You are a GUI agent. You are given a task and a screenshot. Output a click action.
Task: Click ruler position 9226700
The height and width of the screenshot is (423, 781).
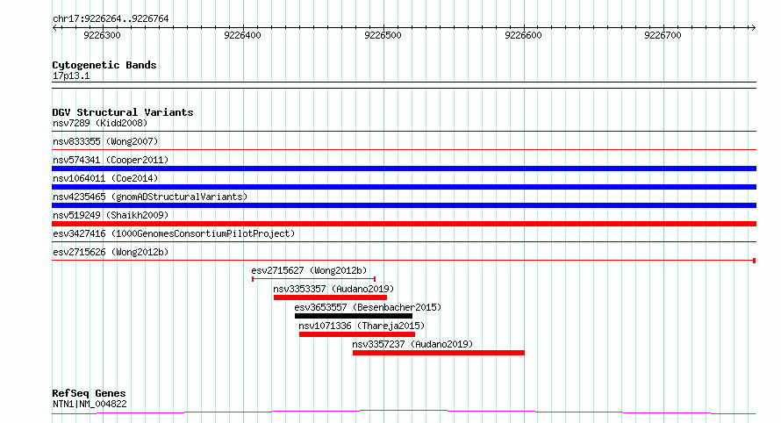pyautogui.click(x=663, y=35)
